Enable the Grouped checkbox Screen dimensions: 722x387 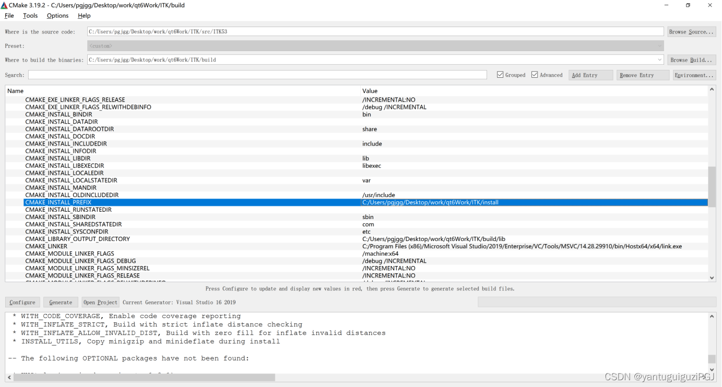[x=501, y=75]
